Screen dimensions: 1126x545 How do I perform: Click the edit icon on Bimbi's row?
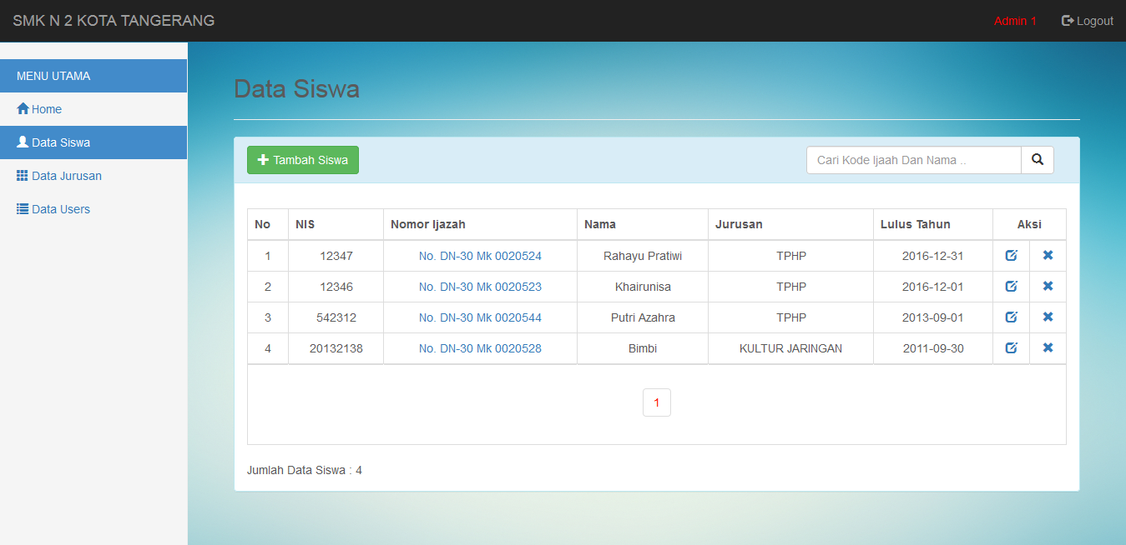(1011, 348)
